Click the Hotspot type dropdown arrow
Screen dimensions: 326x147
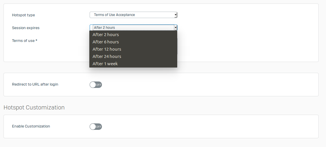click(x=175, y=15)
